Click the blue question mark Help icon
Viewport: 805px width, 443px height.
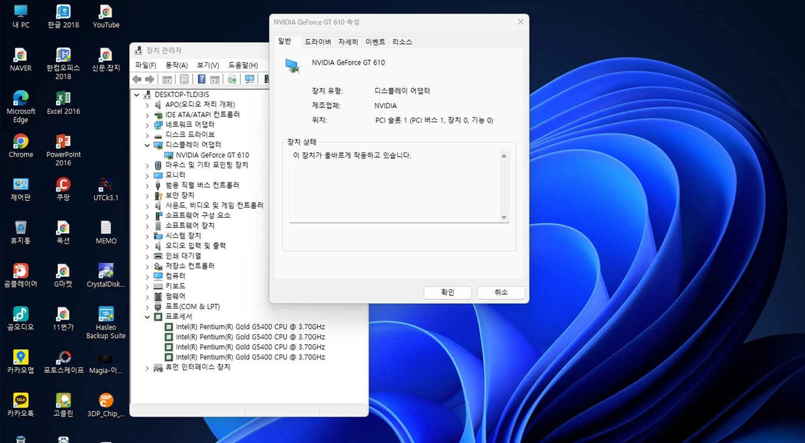coord(202,79)
